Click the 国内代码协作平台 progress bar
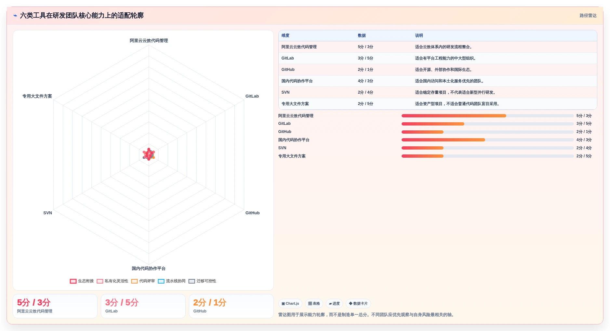The width and height of the screenshot is (610, 331). (x=487, y=140)
